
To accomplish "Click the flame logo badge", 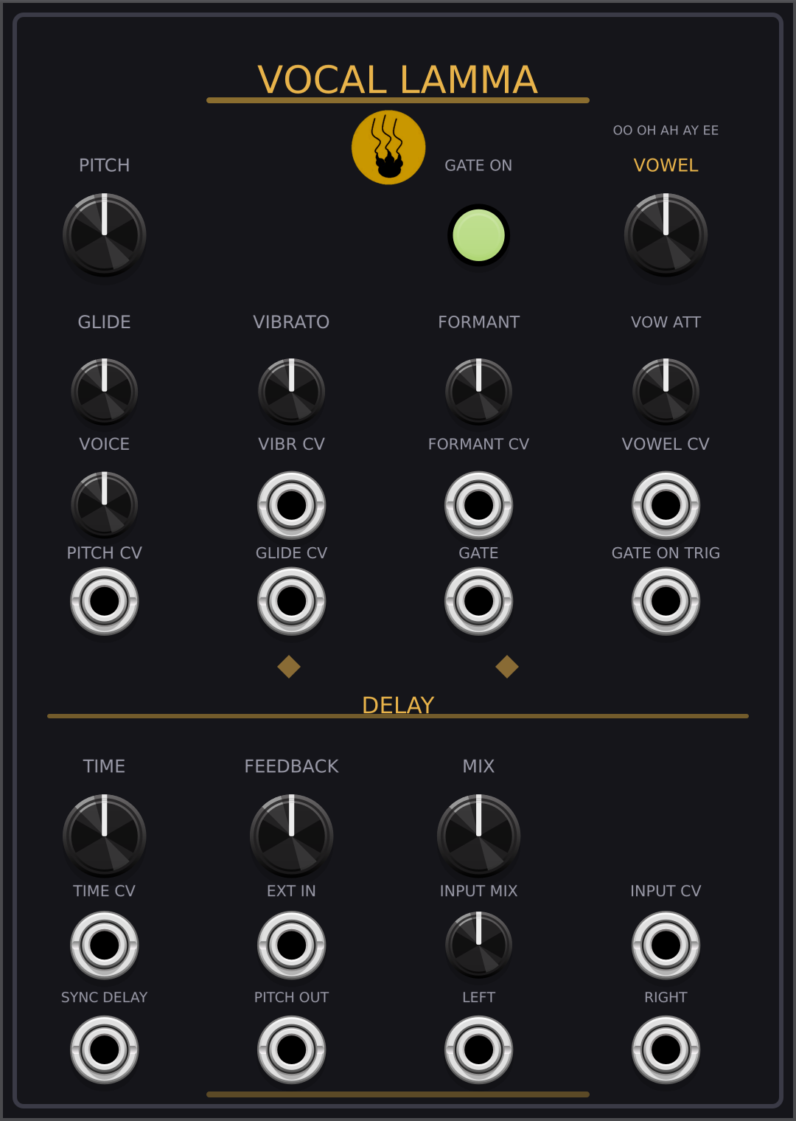I will pyautogui.click(x=388, y=147).
